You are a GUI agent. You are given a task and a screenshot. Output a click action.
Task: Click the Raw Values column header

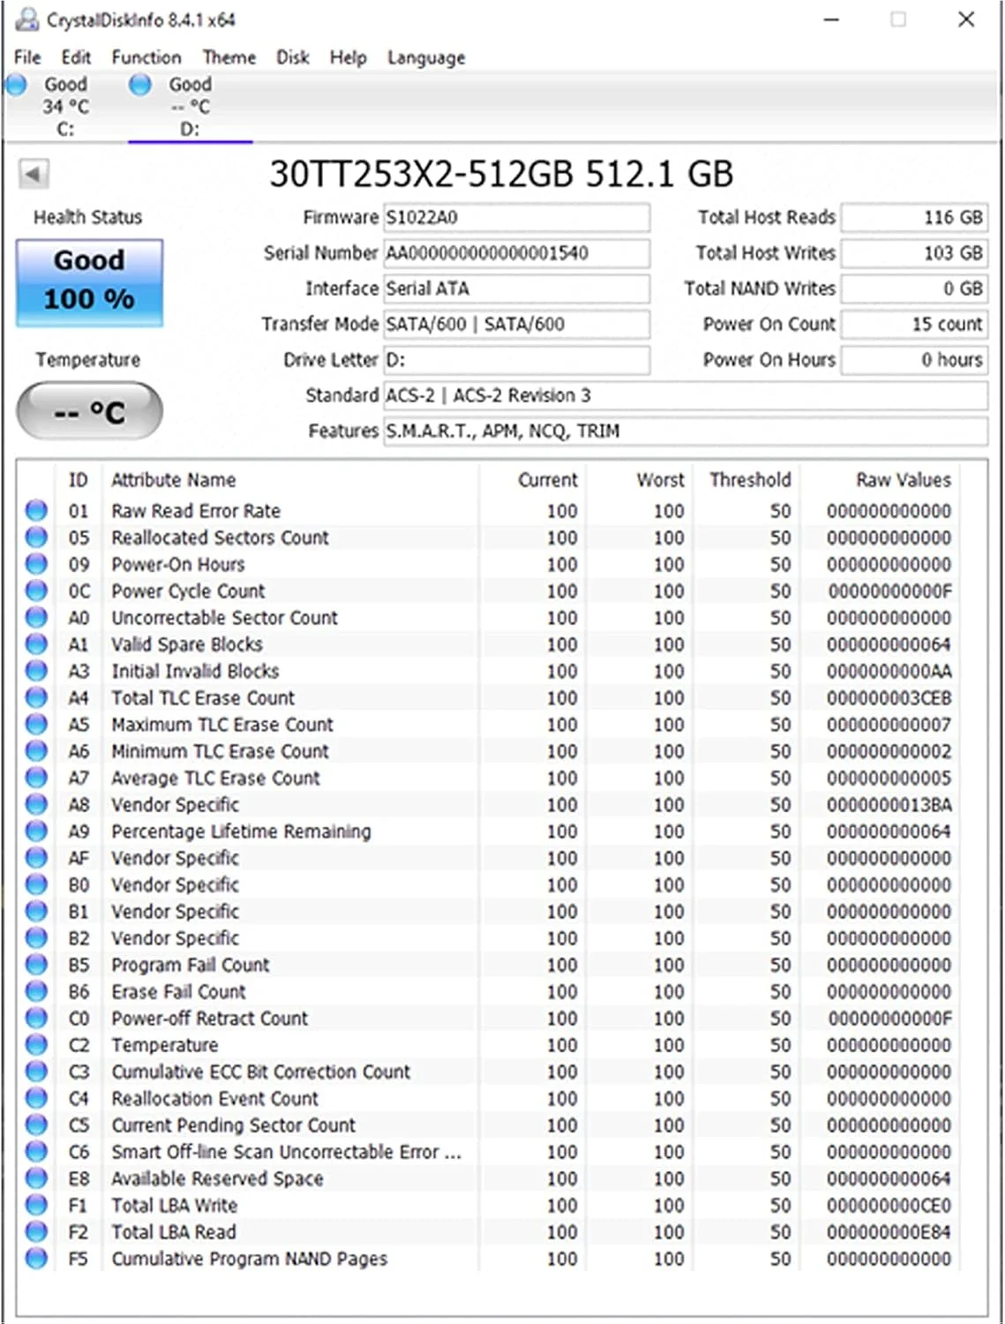coord(903,480)
